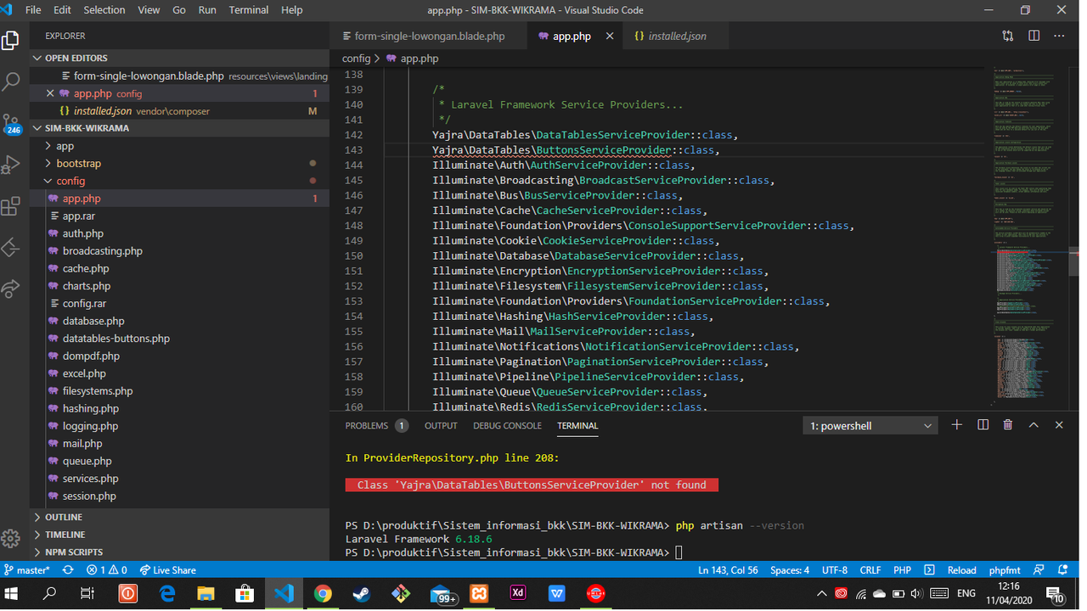Viewport: 1087px width, 611px height.
Task: Open XAMPP from the taskbar
Action: tap(479, 594)
